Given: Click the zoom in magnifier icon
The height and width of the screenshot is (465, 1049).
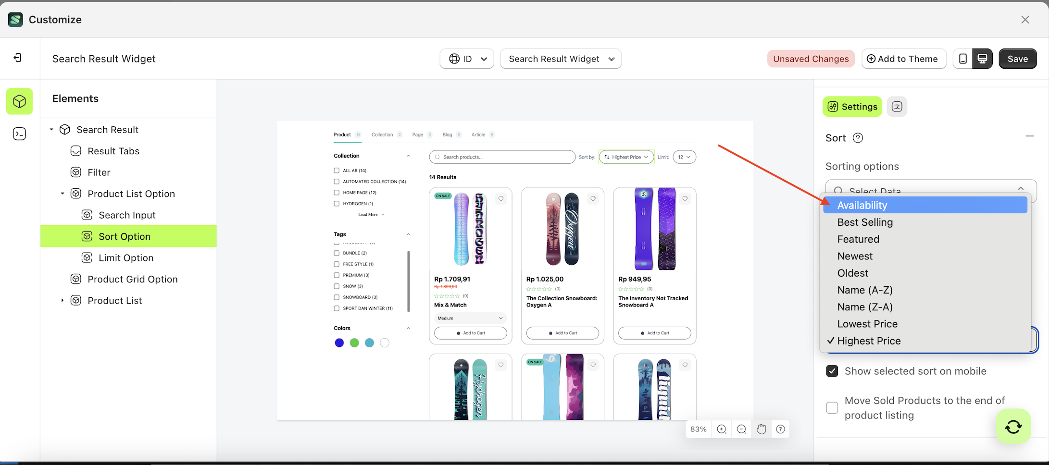Looking at the screenshot, I should 721,429.
